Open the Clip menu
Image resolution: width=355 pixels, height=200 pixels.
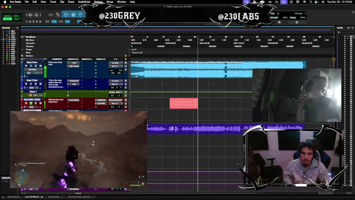pyautogui.click(x=62, y=2)
